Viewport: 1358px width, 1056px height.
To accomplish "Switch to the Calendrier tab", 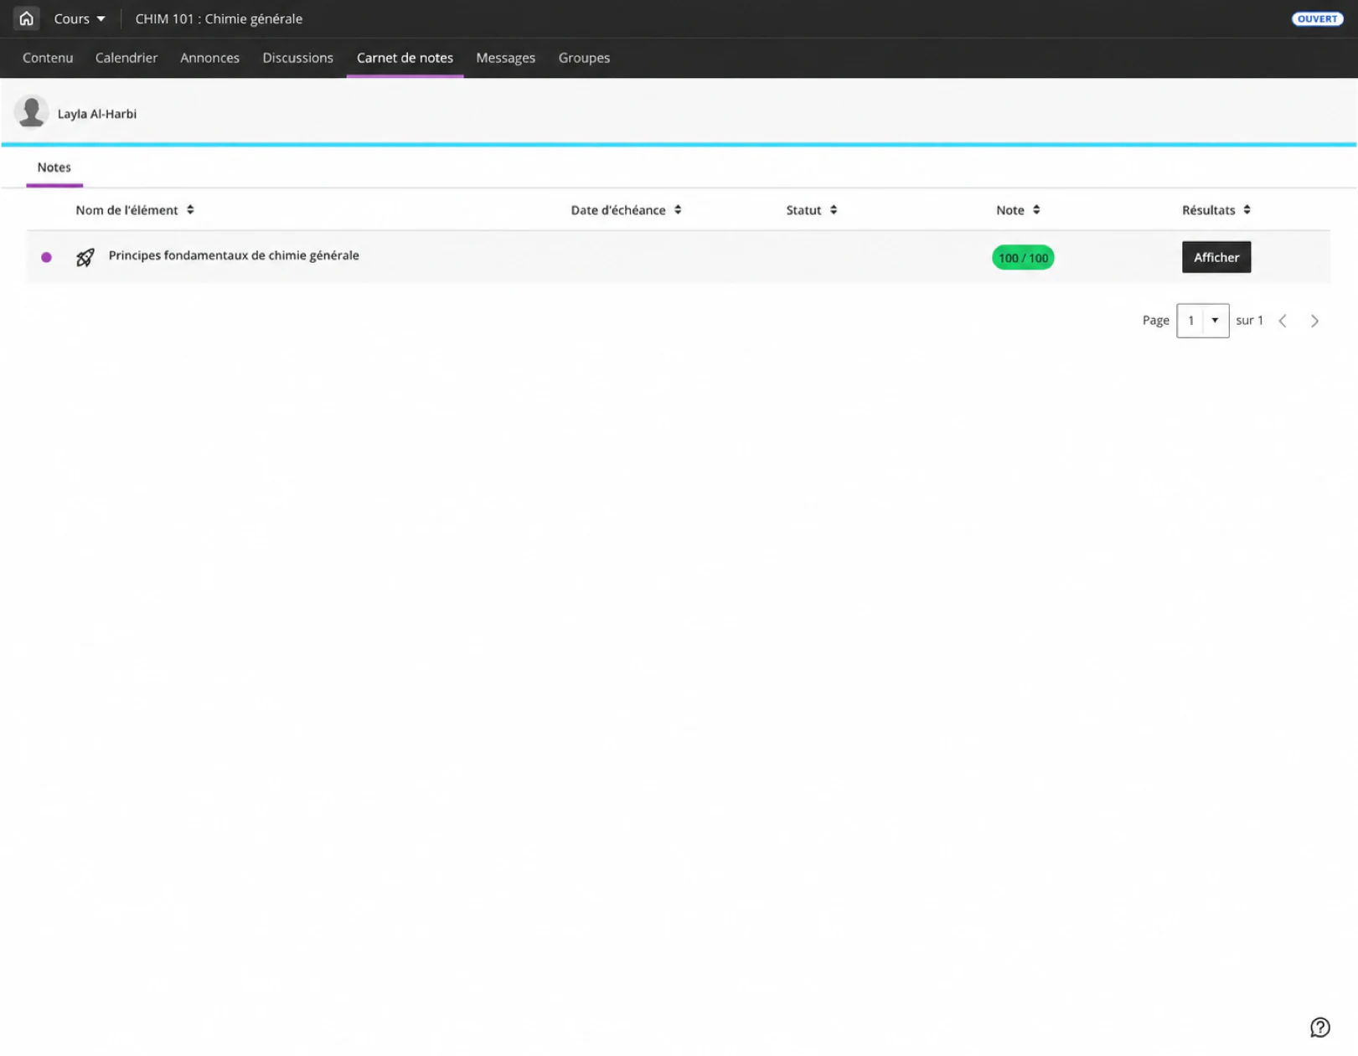I will click(x=127, y=58).
